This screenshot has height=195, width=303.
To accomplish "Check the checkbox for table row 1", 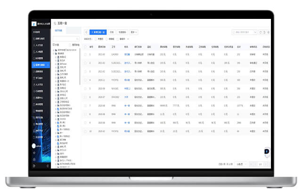I will tap(85, 54).
